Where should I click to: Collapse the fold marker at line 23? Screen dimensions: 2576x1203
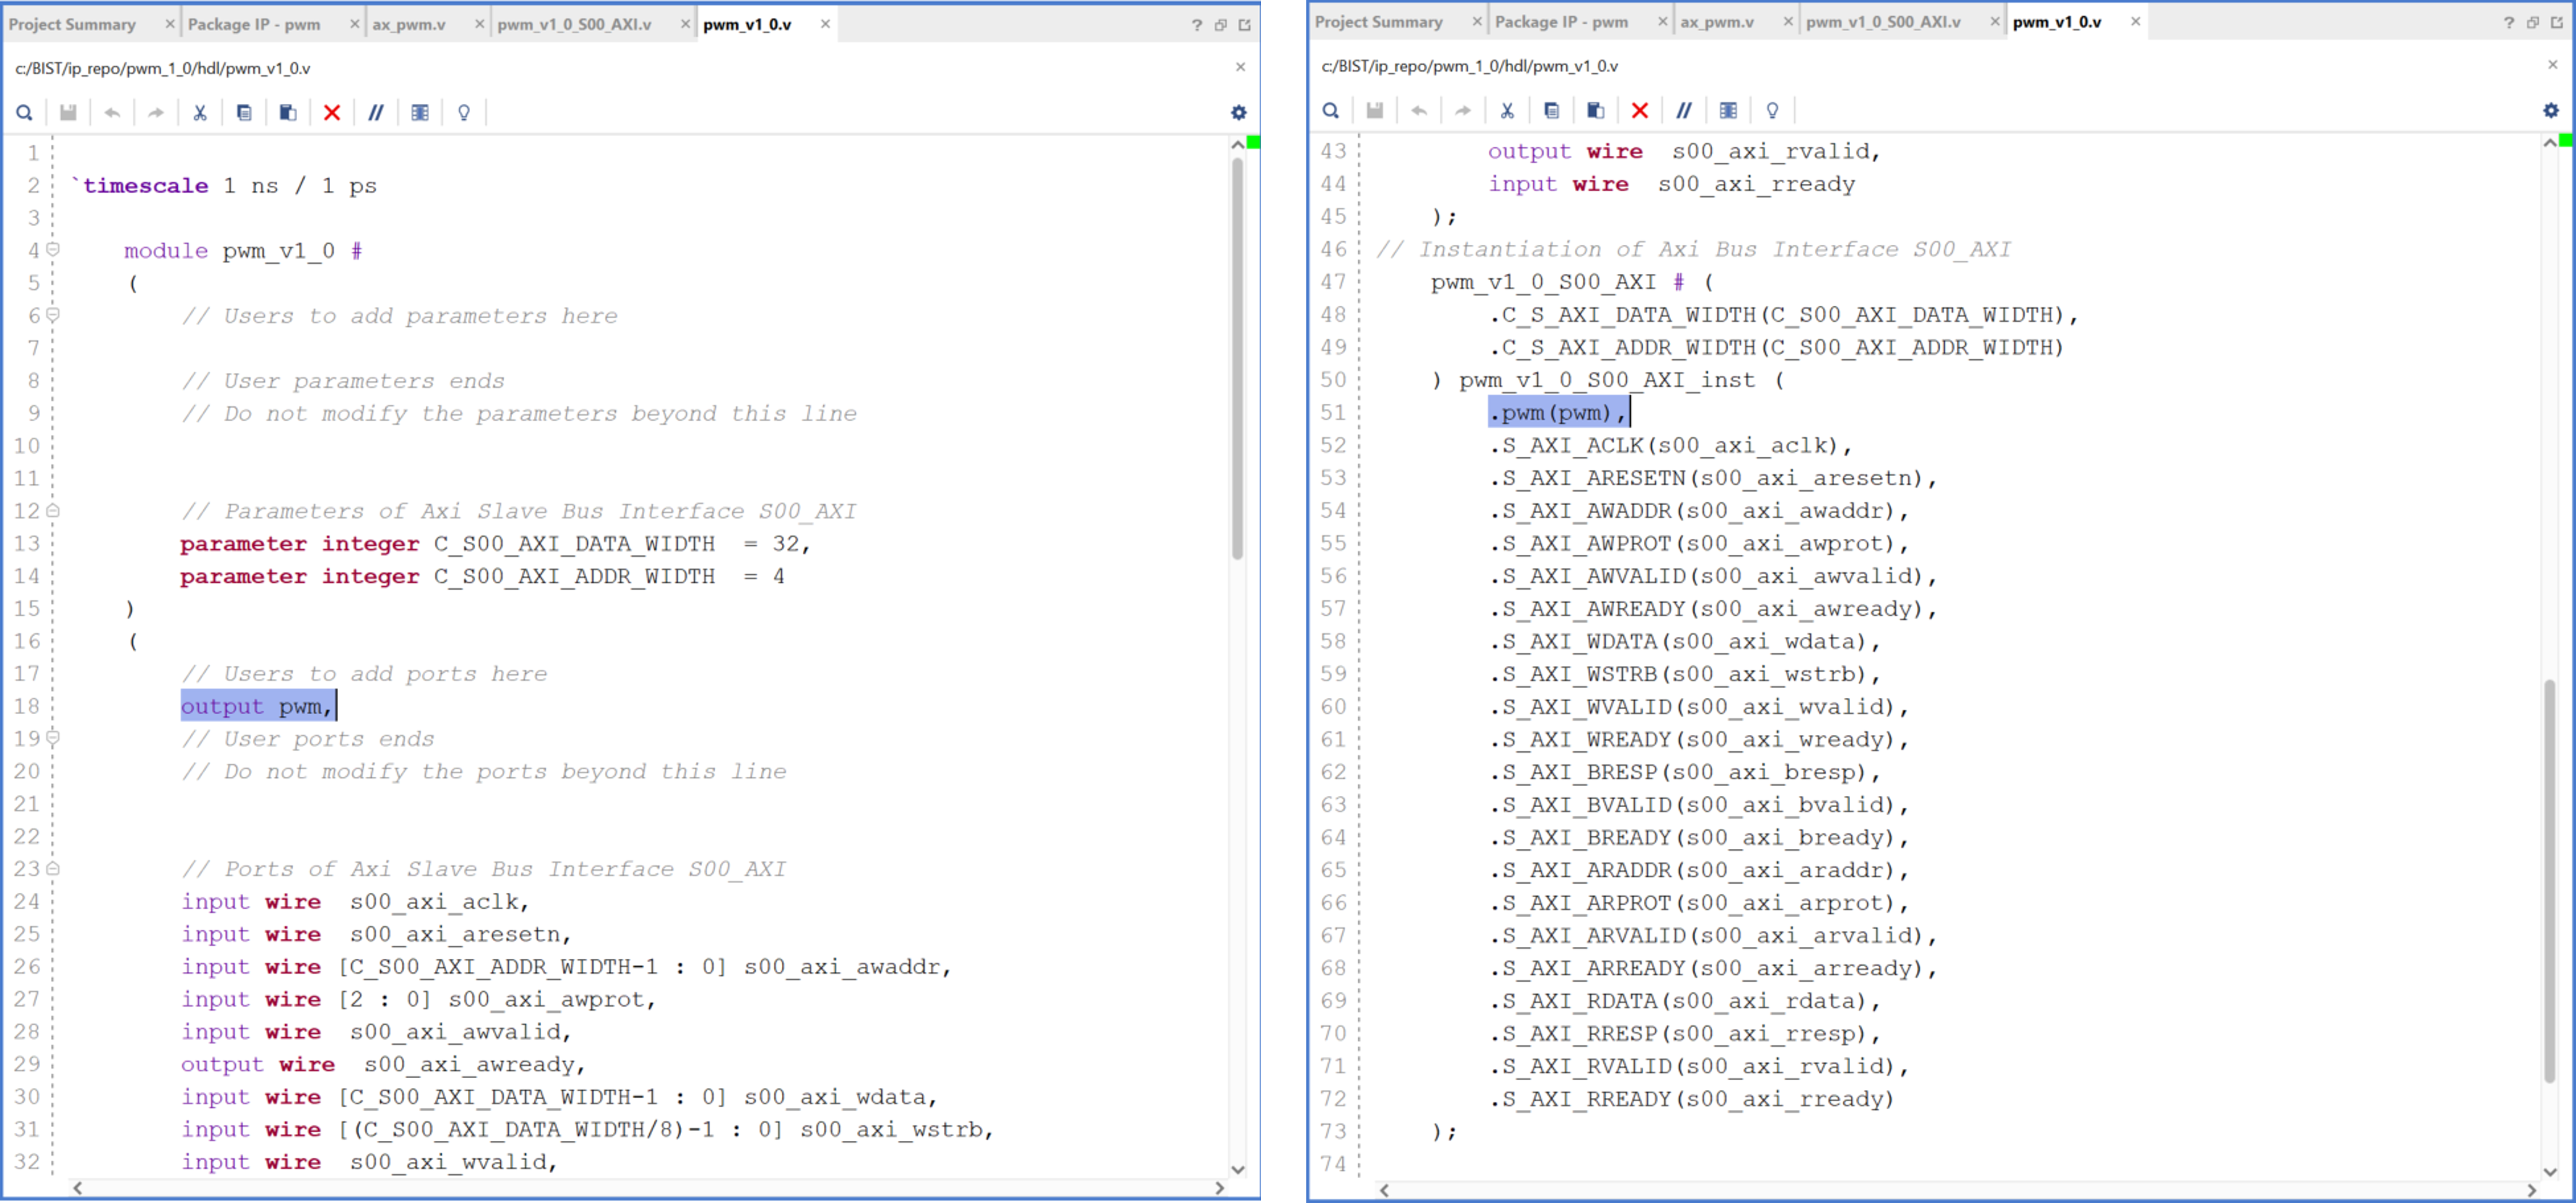click(53, 869)
